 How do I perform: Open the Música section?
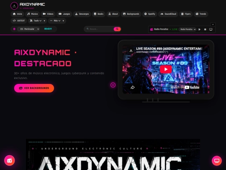(x=32, y=14)
